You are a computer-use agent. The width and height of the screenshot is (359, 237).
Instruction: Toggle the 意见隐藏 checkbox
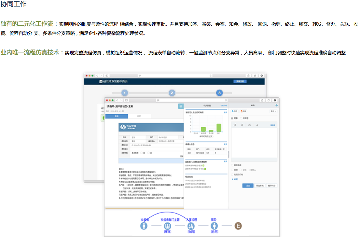tap(232, 165)
